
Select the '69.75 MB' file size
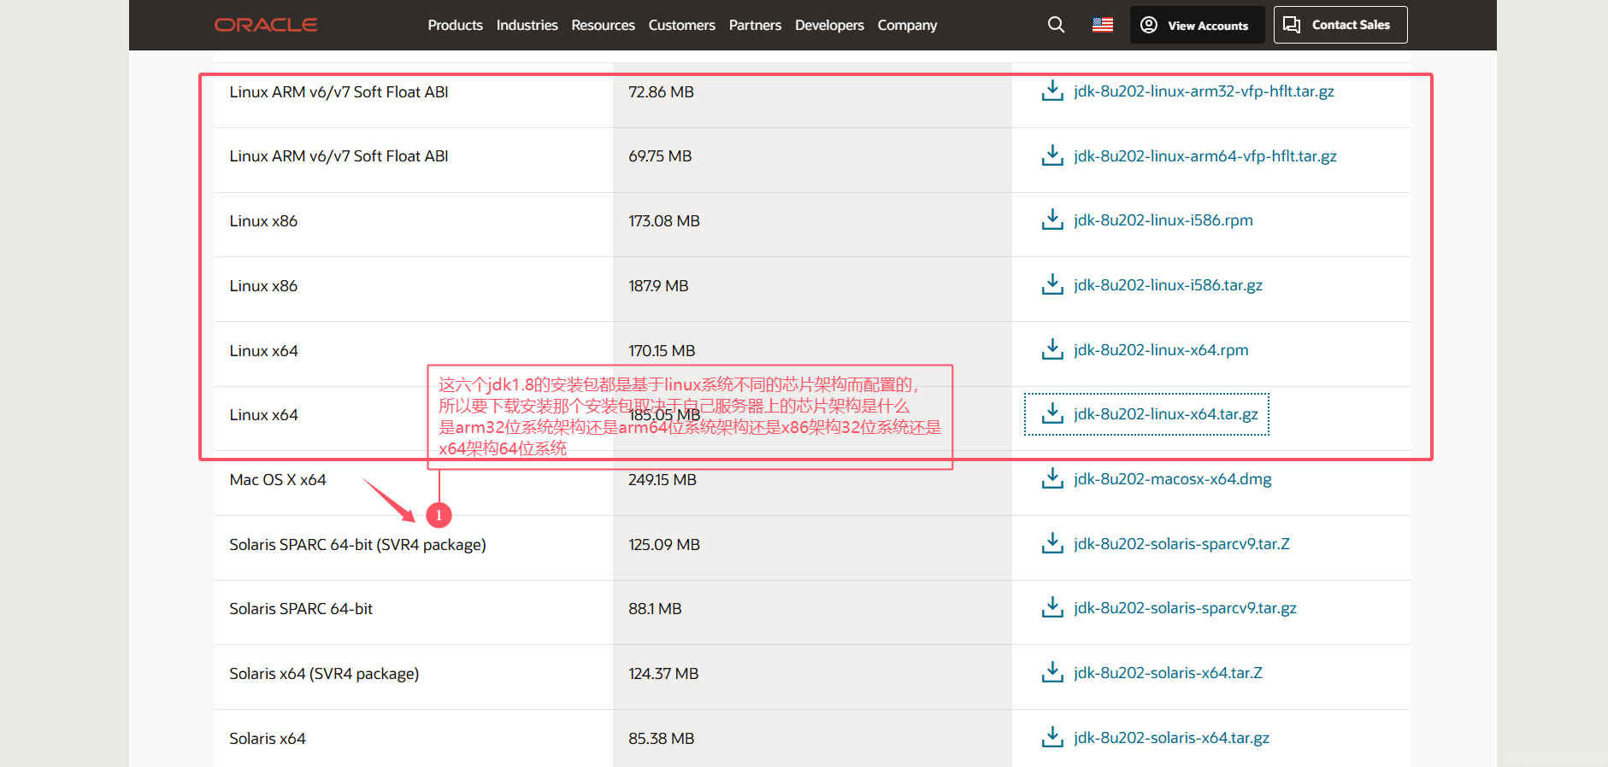point(660,155)
